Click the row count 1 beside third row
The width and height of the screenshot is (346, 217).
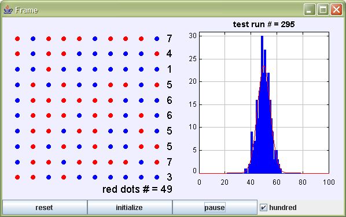click(x=170, y=69)
